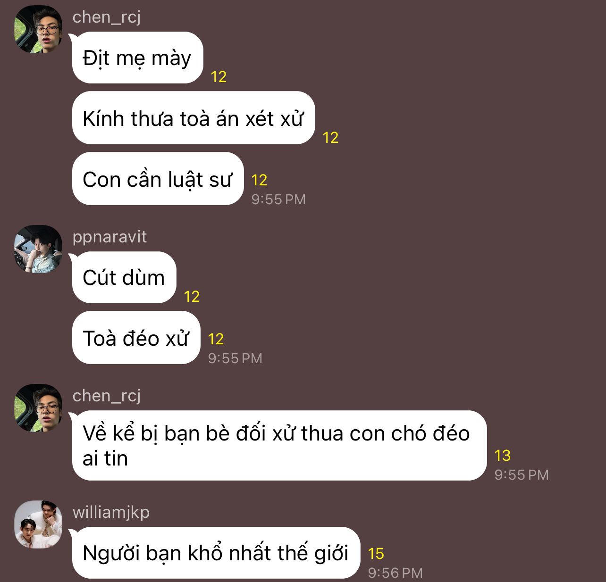Click the second chen_rcj username label
This screenshot has height=582, width=606.
point(107,396)
